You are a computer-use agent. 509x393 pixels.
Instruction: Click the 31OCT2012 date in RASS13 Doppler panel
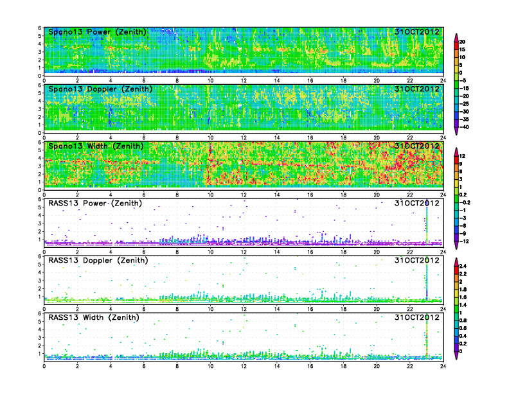417,260
